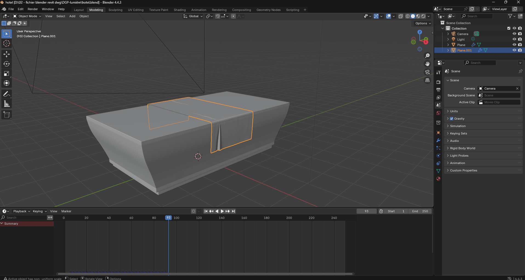The width and height of the screenshot is (525, 280).
Task: Pick the Transform tool
Action: tap(7, 83)
